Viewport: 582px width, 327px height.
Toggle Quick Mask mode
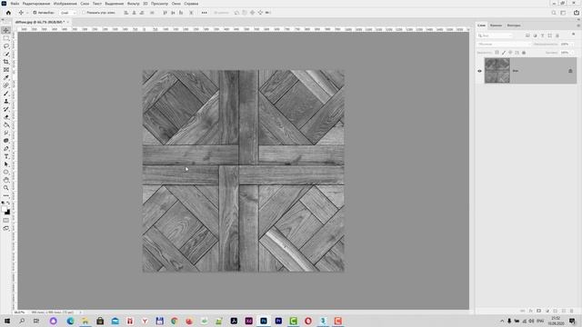pyautogui.click(x=6, y=220)
